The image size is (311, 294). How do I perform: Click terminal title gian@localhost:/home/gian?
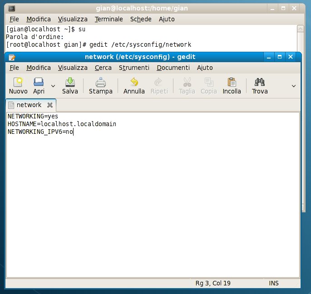tap(142, 8)
